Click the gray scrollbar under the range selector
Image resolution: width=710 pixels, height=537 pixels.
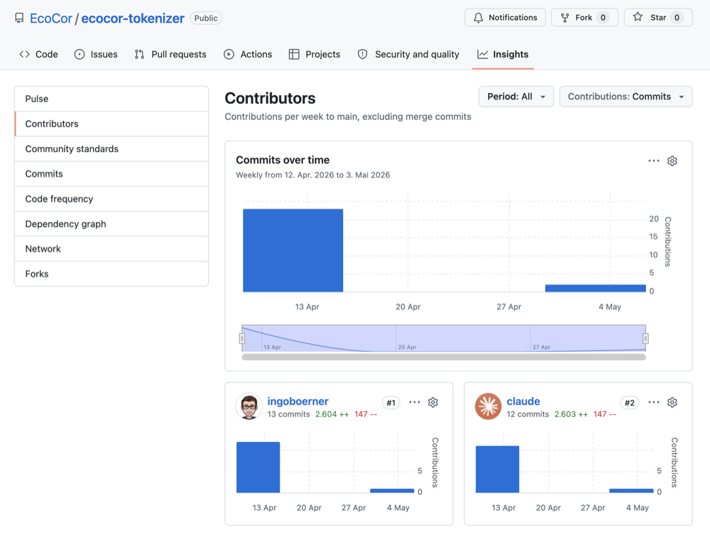pyautogui.click(x=444, y=357)
